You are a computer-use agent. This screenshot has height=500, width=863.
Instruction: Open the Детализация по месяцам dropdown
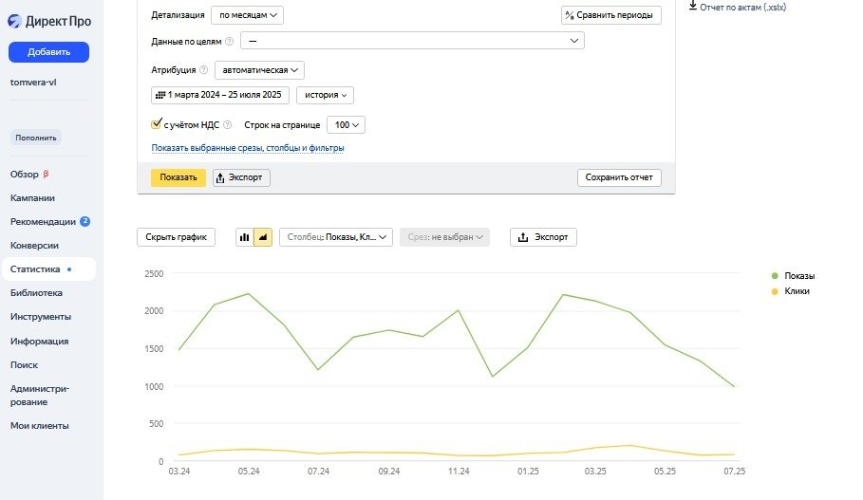247,15
